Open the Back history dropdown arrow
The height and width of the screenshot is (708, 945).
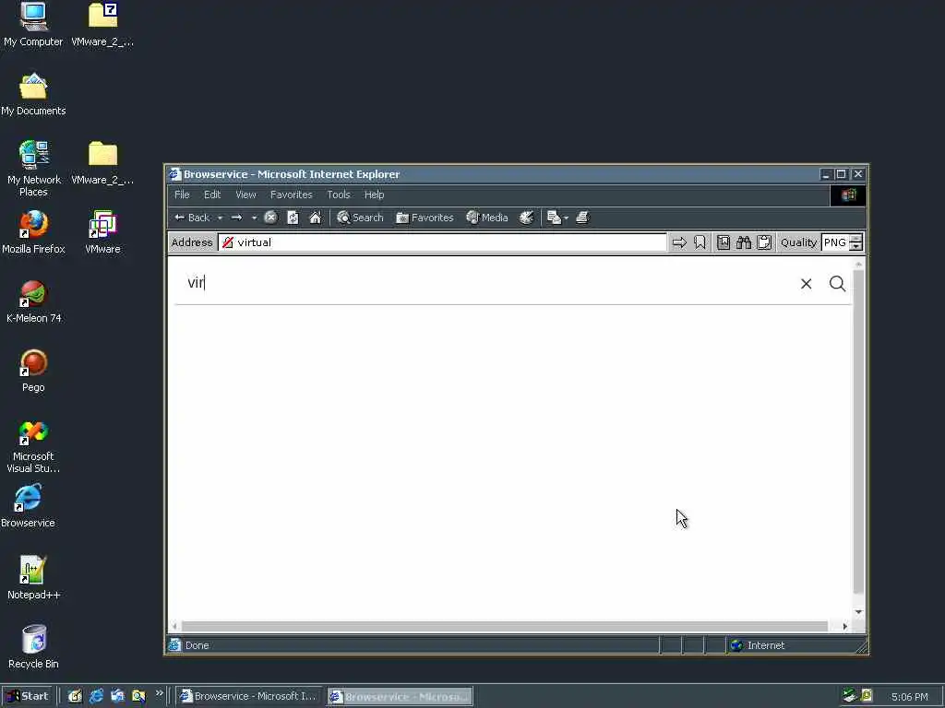point(220,218)
